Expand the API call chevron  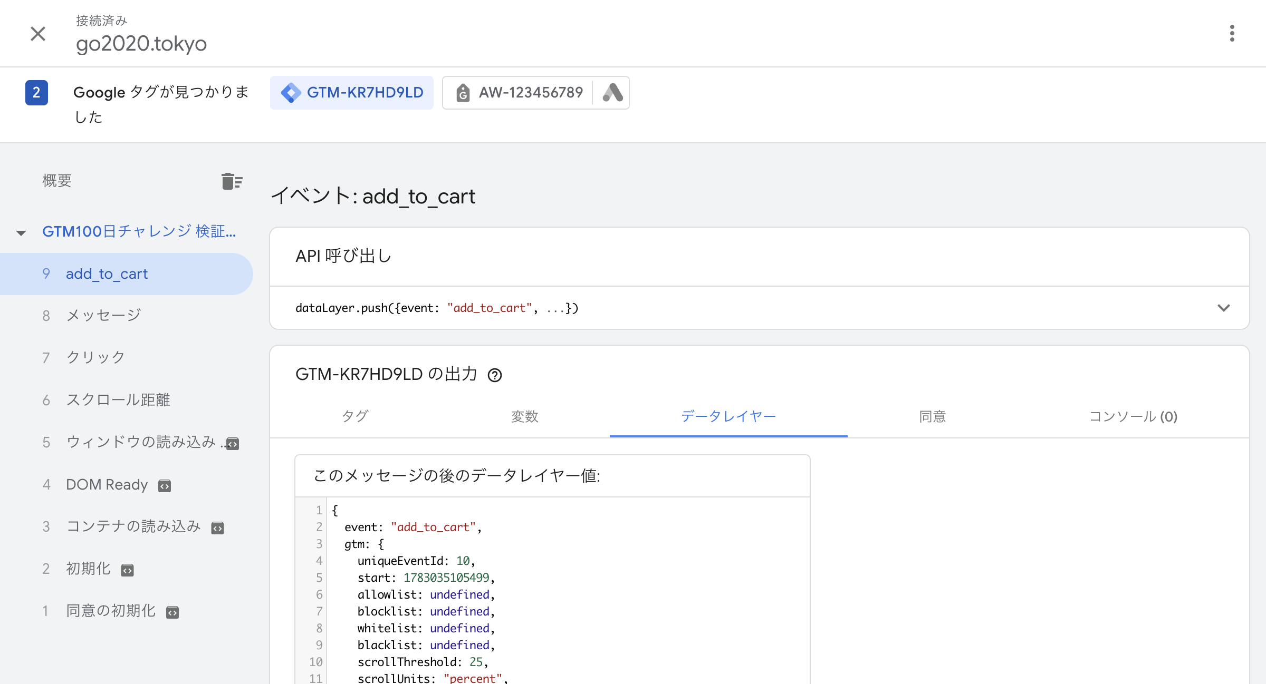coord(1223,308)
